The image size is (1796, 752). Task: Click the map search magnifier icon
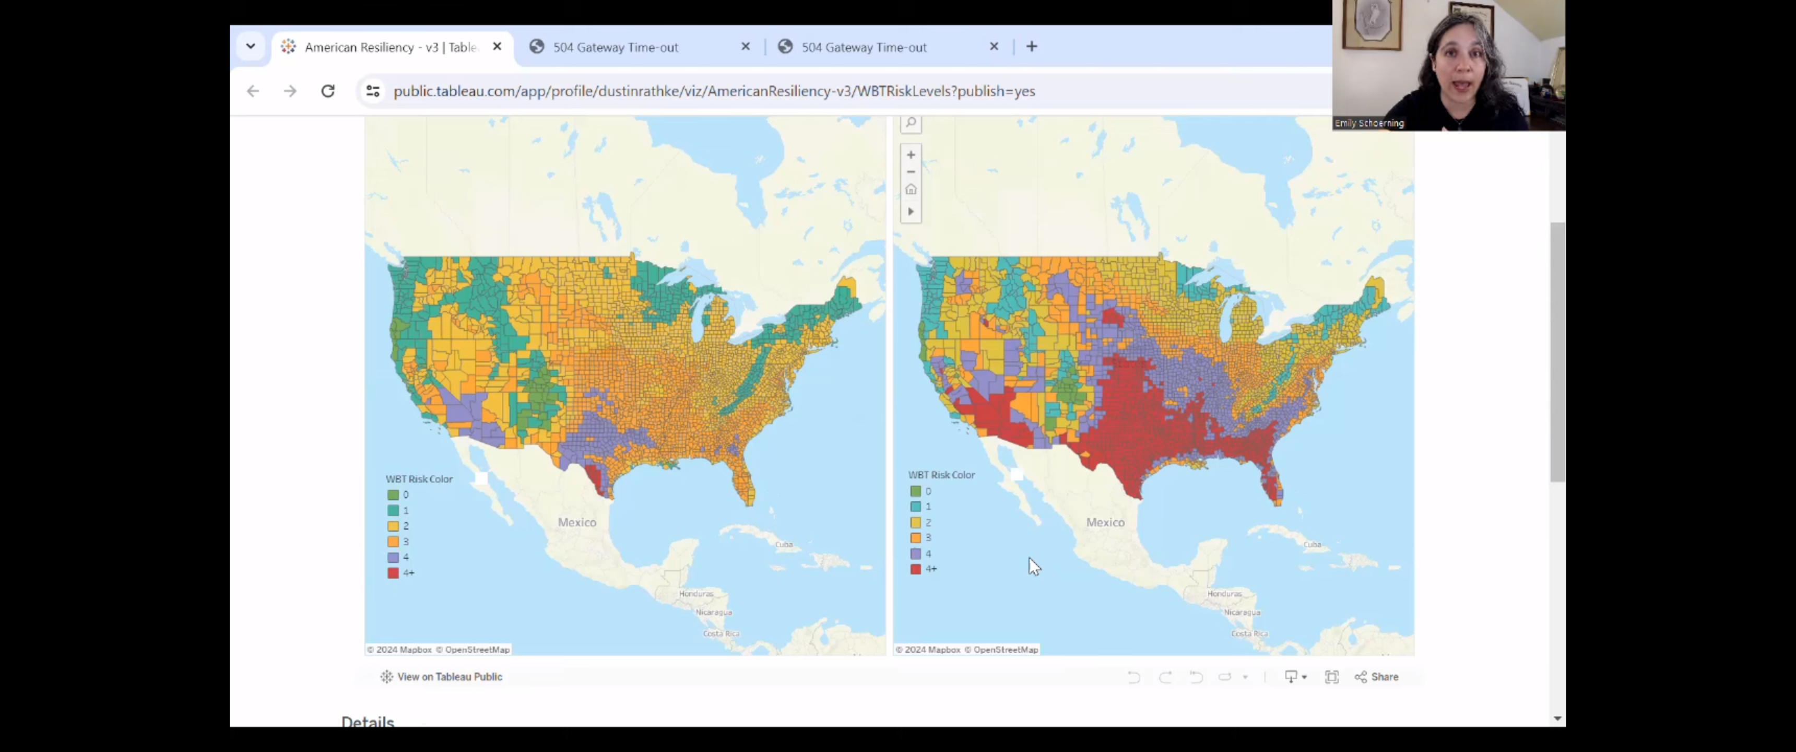911,123
